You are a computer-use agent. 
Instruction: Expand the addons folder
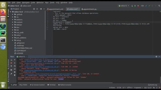coord(13,19)
